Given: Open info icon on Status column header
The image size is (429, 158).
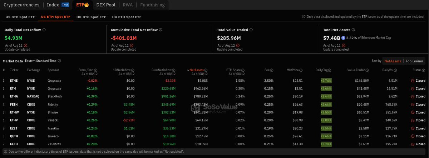Looking at the screenshot, I should tap(424, 70).
